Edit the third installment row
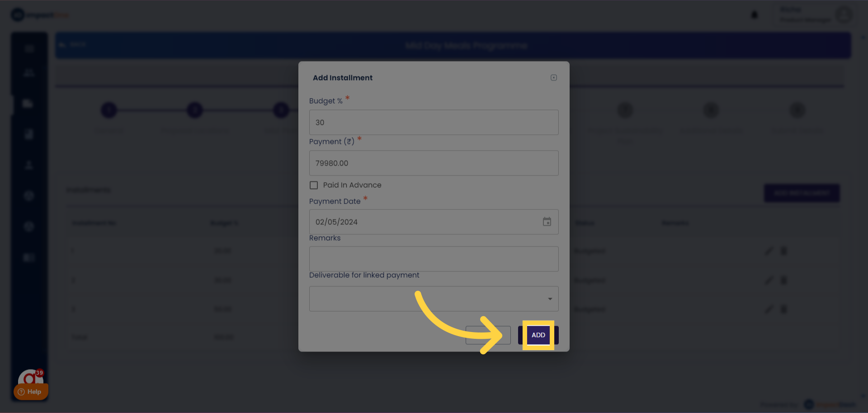Viewport: 868px width, 413px height. point(769,309)
